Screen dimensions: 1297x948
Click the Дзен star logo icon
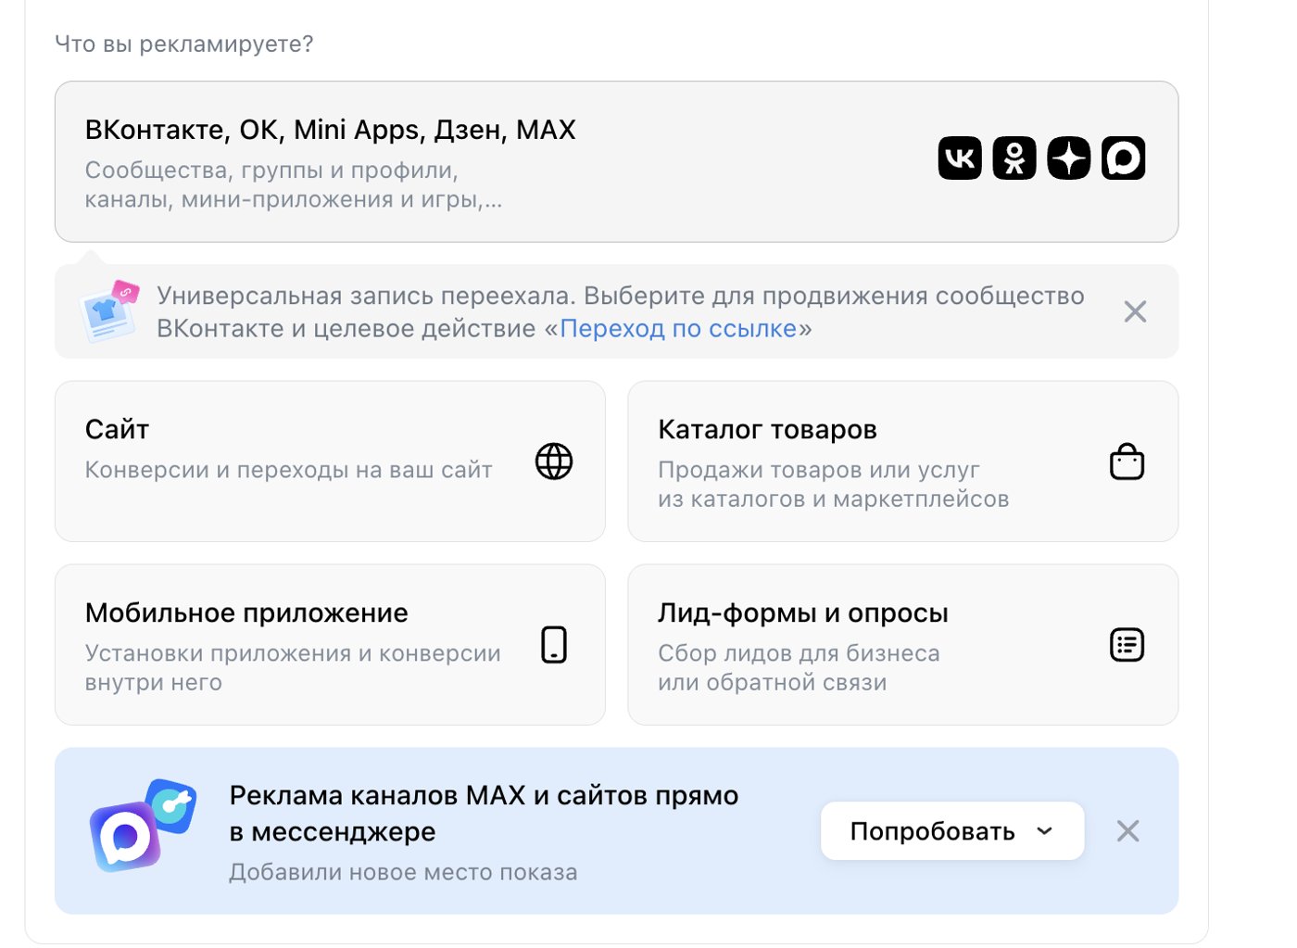(x=1069, y=158)
